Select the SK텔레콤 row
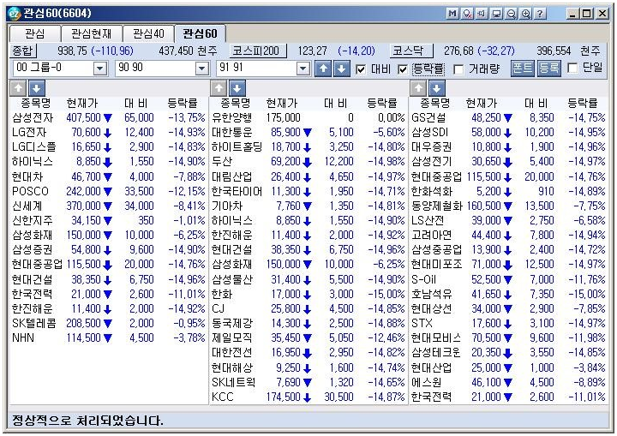617x436 pixels. click(108, 323)
